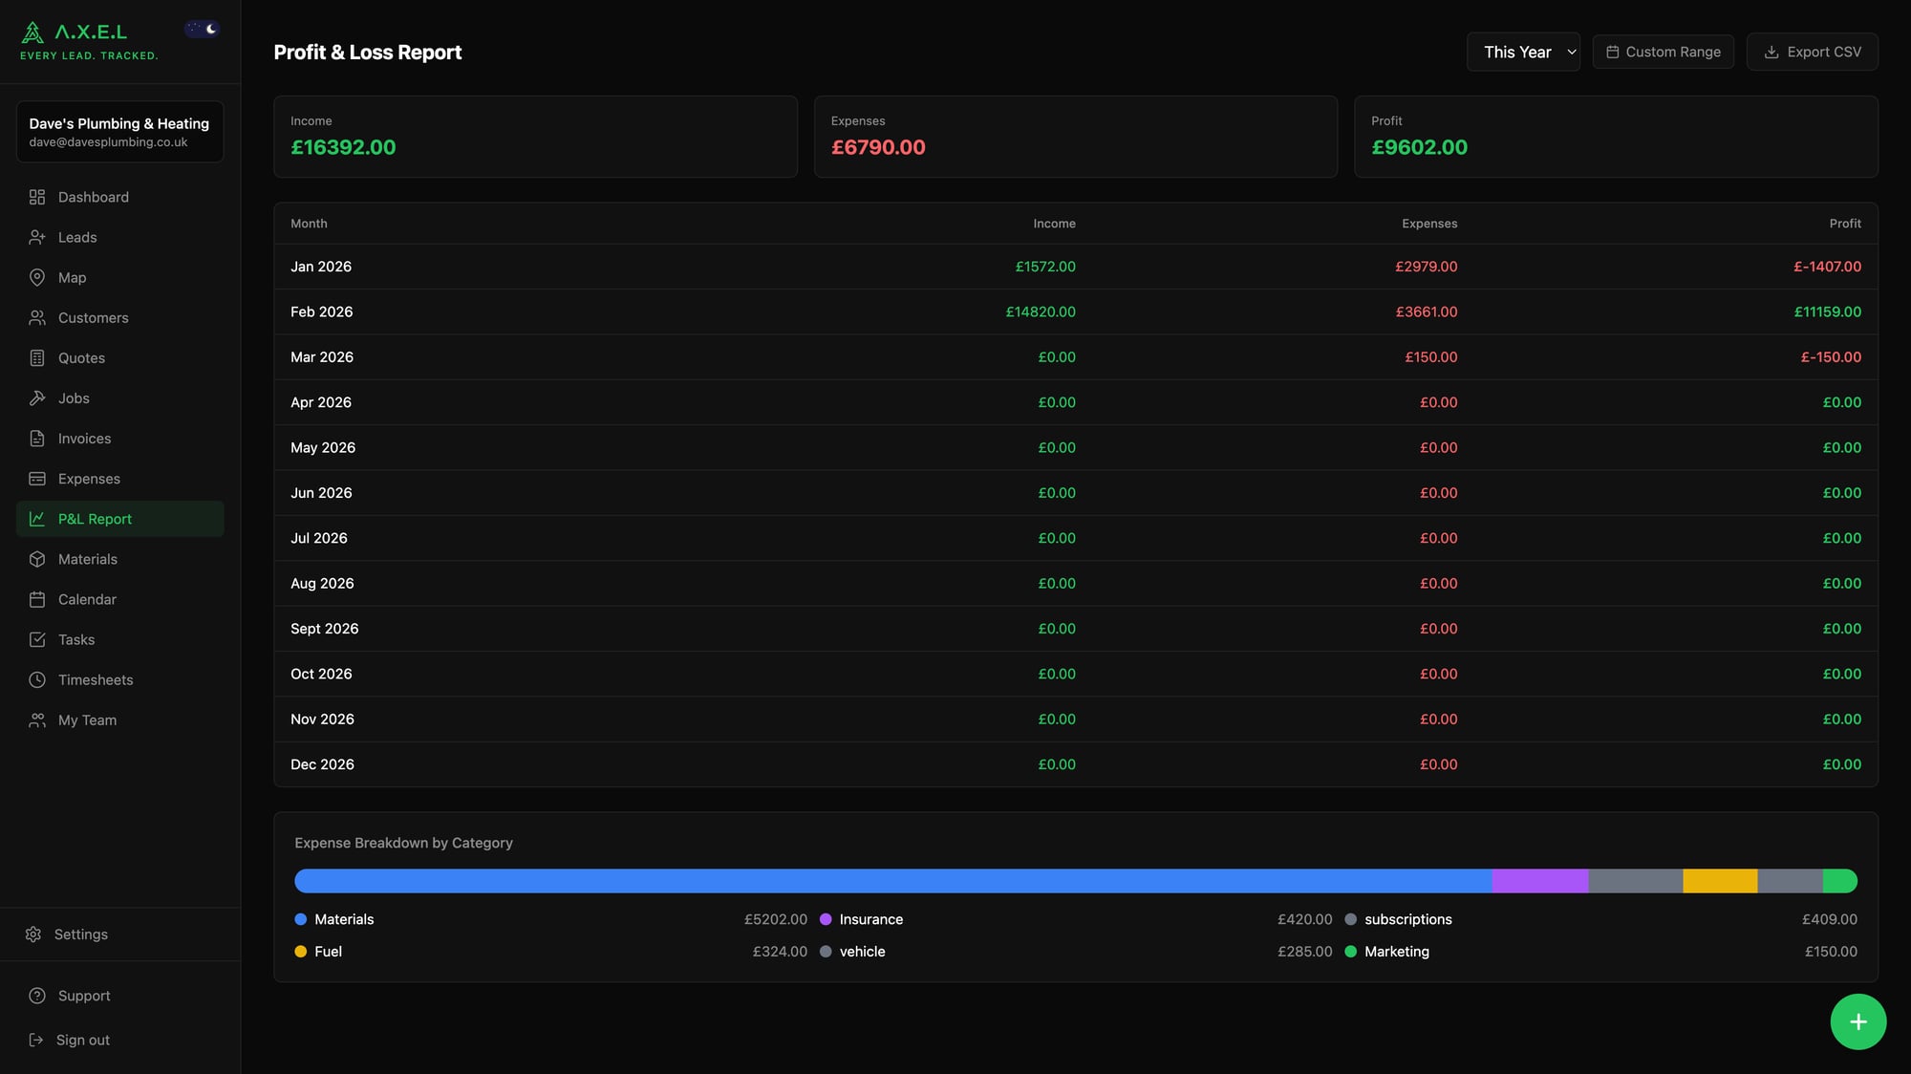Switch to the Quotes section

click(81, 357)
